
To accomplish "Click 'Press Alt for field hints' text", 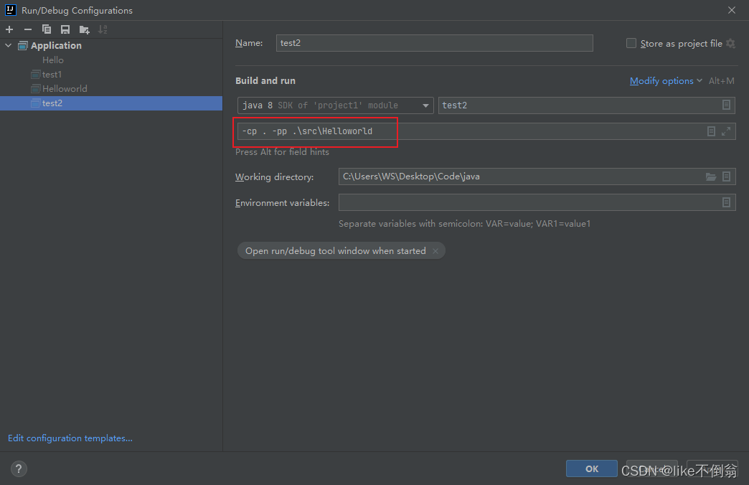I will point(282,152).
